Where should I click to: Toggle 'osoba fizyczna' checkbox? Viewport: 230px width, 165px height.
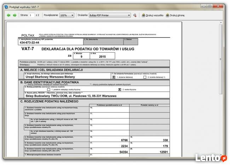[120, 90]
